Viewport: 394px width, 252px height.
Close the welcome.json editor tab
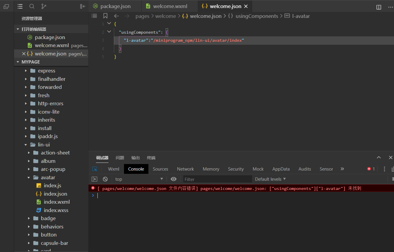point(246,6)
